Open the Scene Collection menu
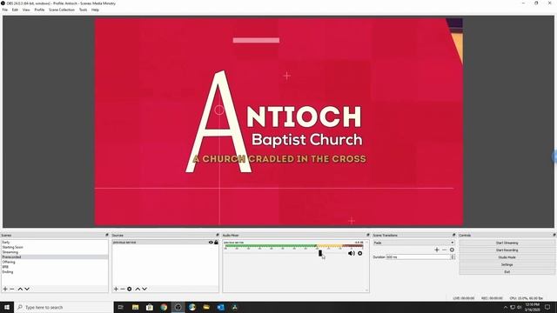557x313 pixels. point(62,10)
